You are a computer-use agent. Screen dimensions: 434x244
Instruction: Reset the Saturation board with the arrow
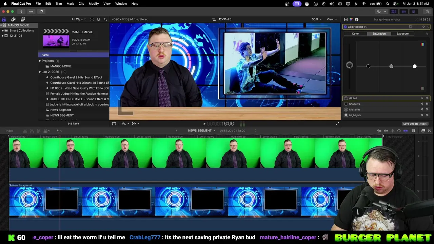pos(427,34)
